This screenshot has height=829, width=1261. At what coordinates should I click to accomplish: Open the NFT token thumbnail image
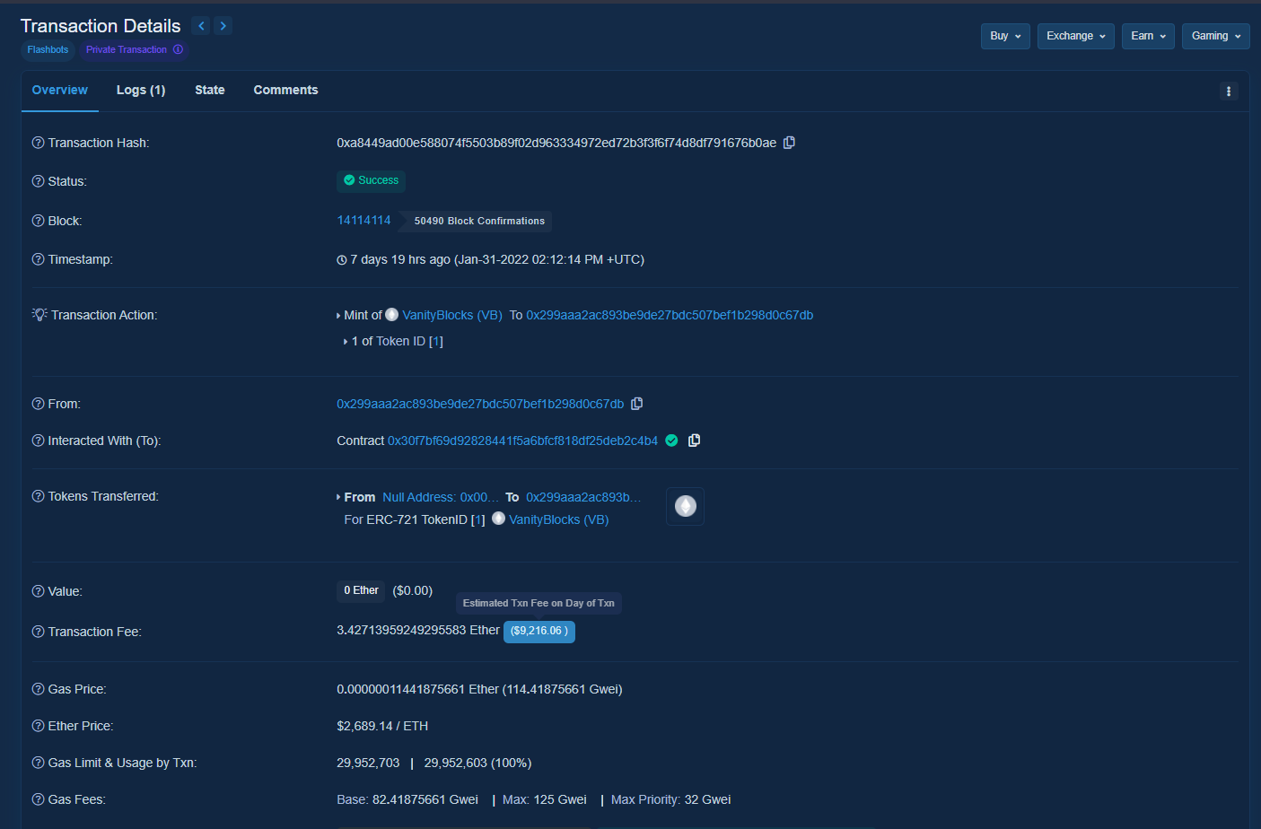click(685, 506)
